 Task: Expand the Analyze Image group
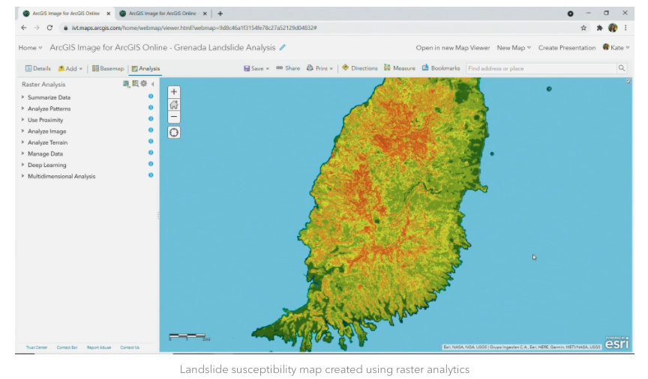coord(22,131)
